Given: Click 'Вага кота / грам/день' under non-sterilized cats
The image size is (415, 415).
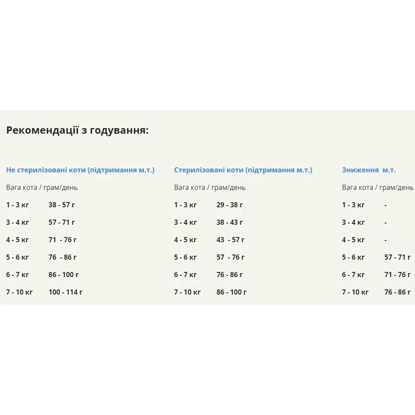Looking at the screenshot, I should tap(42, 187).
